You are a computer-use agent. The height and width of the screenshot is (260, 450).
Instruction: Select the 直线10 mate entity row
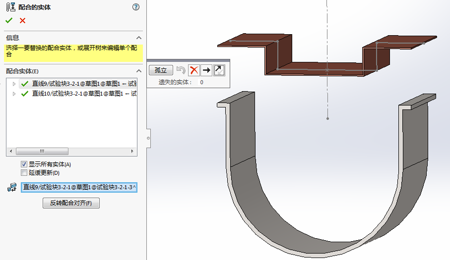[79, 93]
